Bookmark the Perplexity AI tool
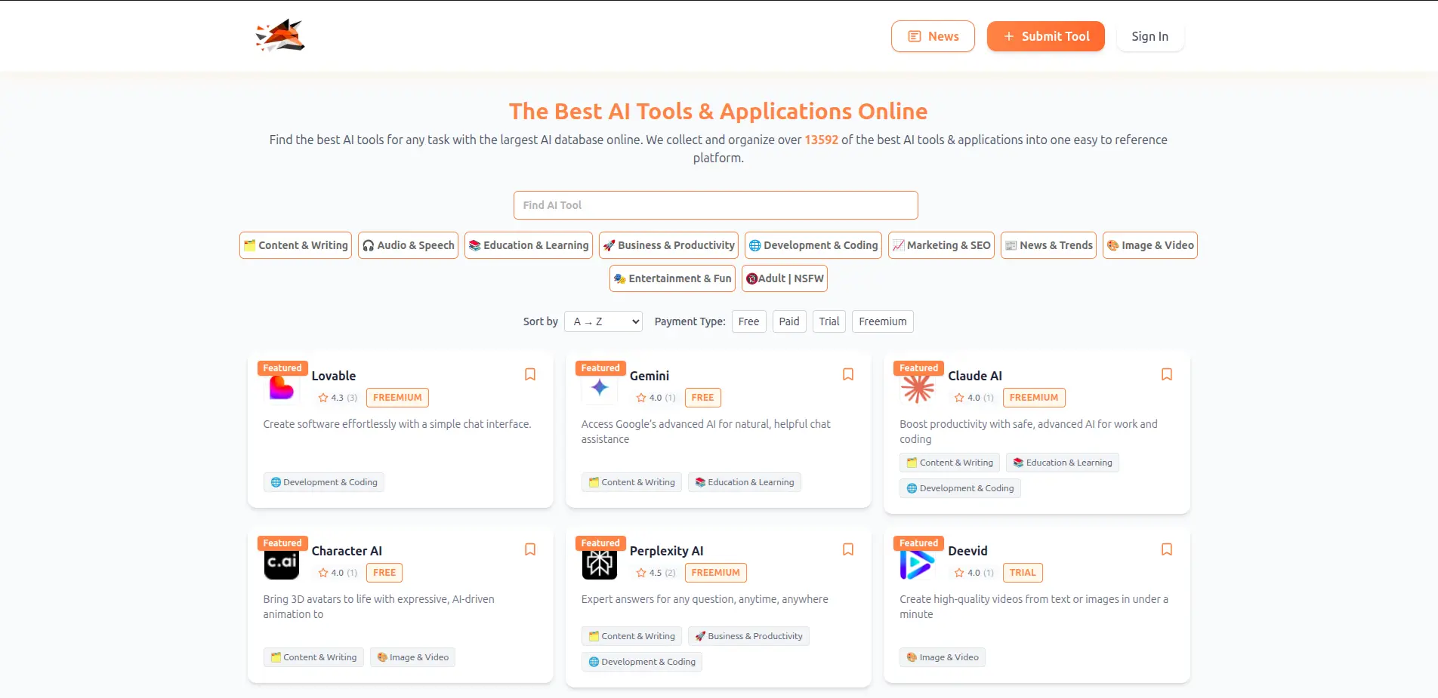1438x698 pixels. tap(848, 549)
